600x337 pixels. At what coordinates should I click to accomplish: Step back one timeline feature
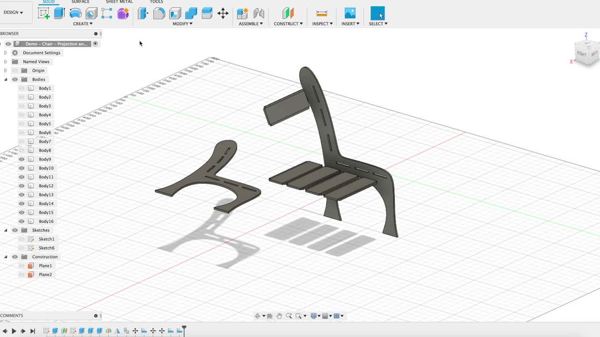coord(5,331)
